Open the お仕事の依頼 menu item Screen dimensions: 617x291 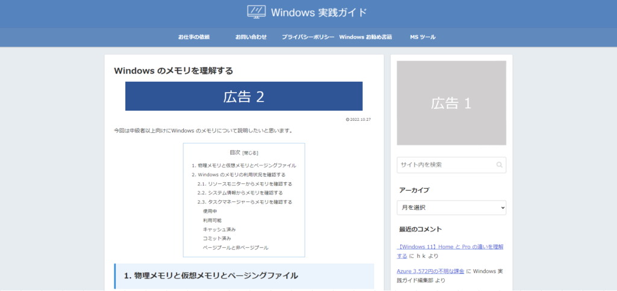[x=193, y=37]
